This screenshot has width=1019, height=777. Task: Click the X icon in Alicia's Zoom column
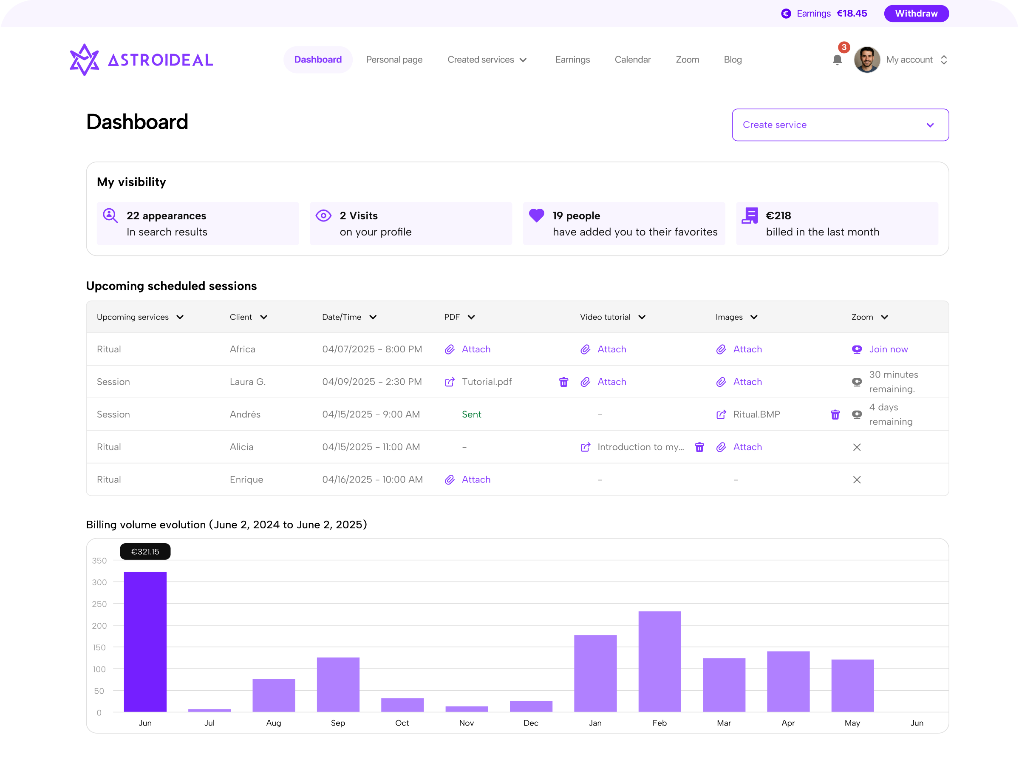[856, 447]
